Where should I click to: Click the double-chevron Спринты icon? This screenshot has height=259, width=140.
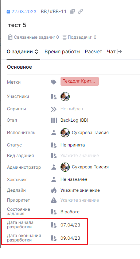pyautogui.click(x=54, y=109)
